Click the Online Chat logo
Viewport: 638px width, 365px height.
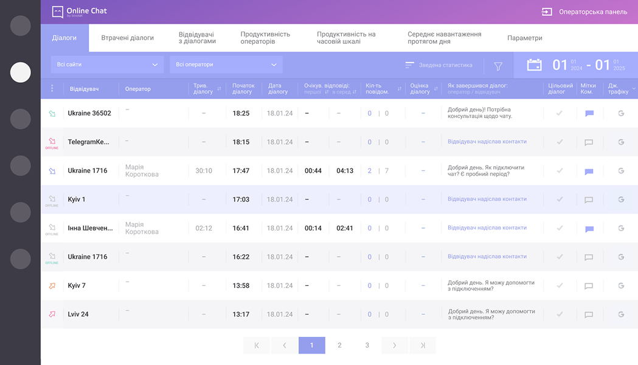tap(80, 12)
